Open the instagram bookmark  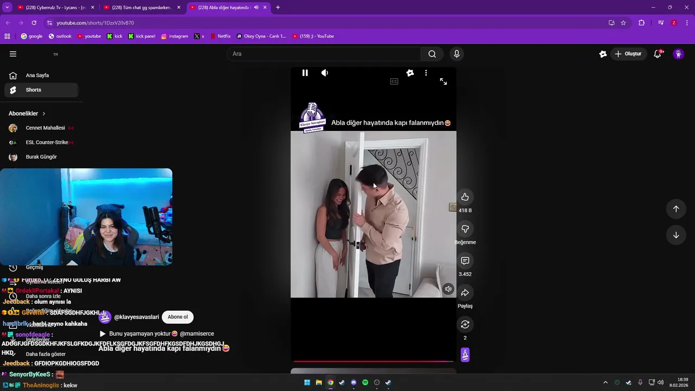tap(175, 36)
